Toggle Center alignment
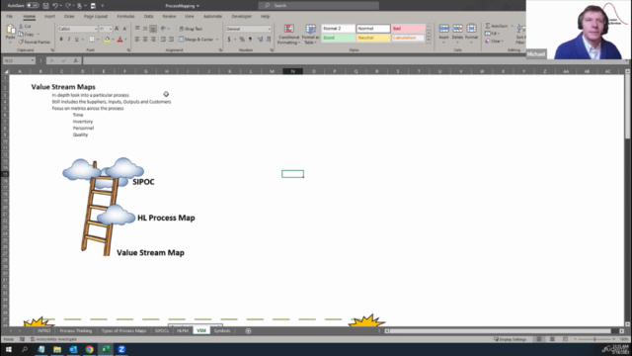The image size is (632, 356). 145,40
